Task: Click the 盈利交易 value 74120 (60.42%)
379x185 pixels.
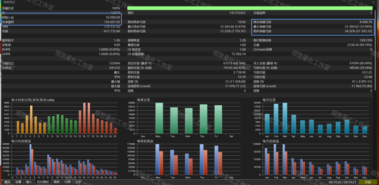Action: pyautogui.click(x=234, y=68)
